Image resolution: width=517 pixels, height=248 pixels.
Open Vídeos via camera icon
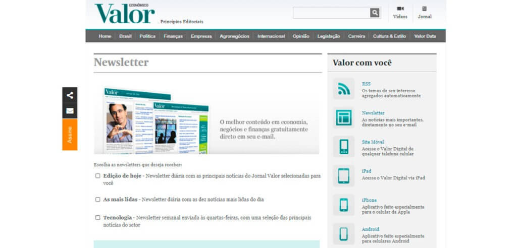tap(400, 9)
